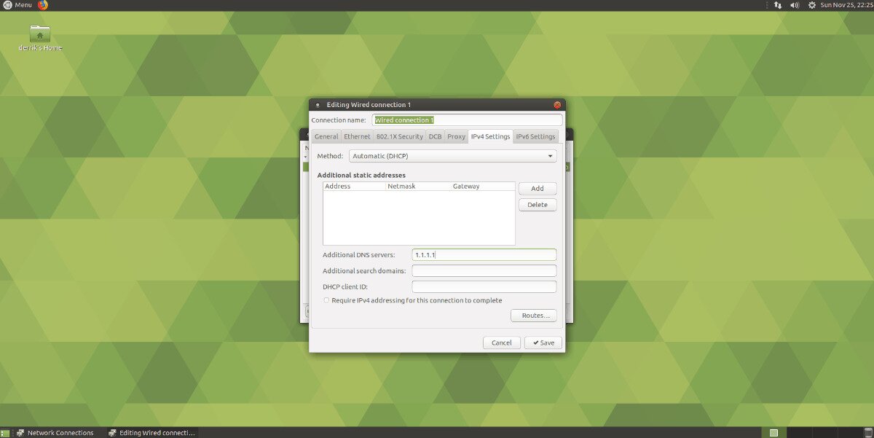
Task: Click the Delete address button
Action: 538,205
